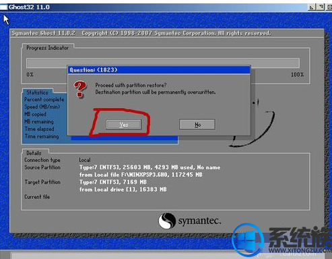
Task: Click the No button
Action: point(197,124)
